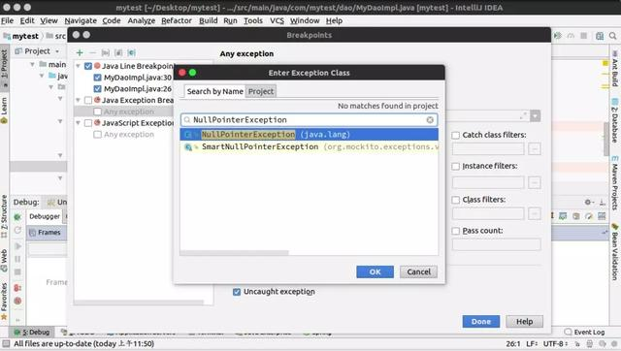Click the Debug bug icon in main toolbar
Image resolution: width=621 pixels, height=351 pixels.
pyautogui.click(x=558, y=36)
